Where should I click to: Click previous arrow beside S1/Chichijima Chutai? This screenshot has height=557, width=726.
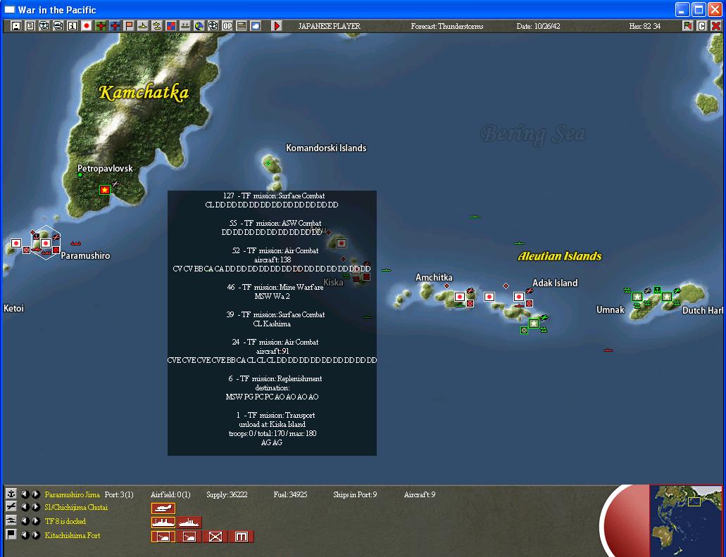click(x=25, y=507)
